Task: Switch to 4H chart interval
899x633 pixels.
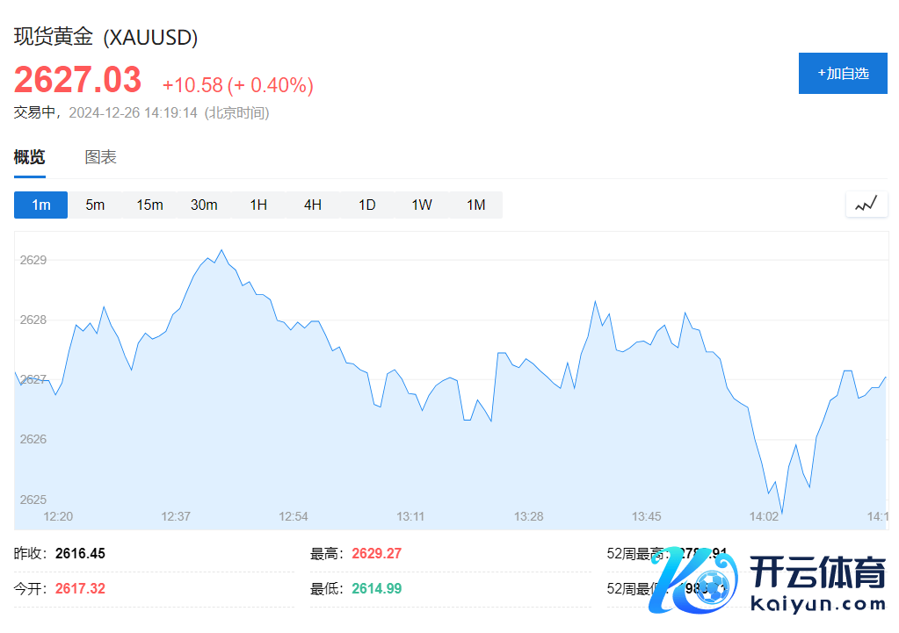Action: pyautogui.click(x=313, y=205)
